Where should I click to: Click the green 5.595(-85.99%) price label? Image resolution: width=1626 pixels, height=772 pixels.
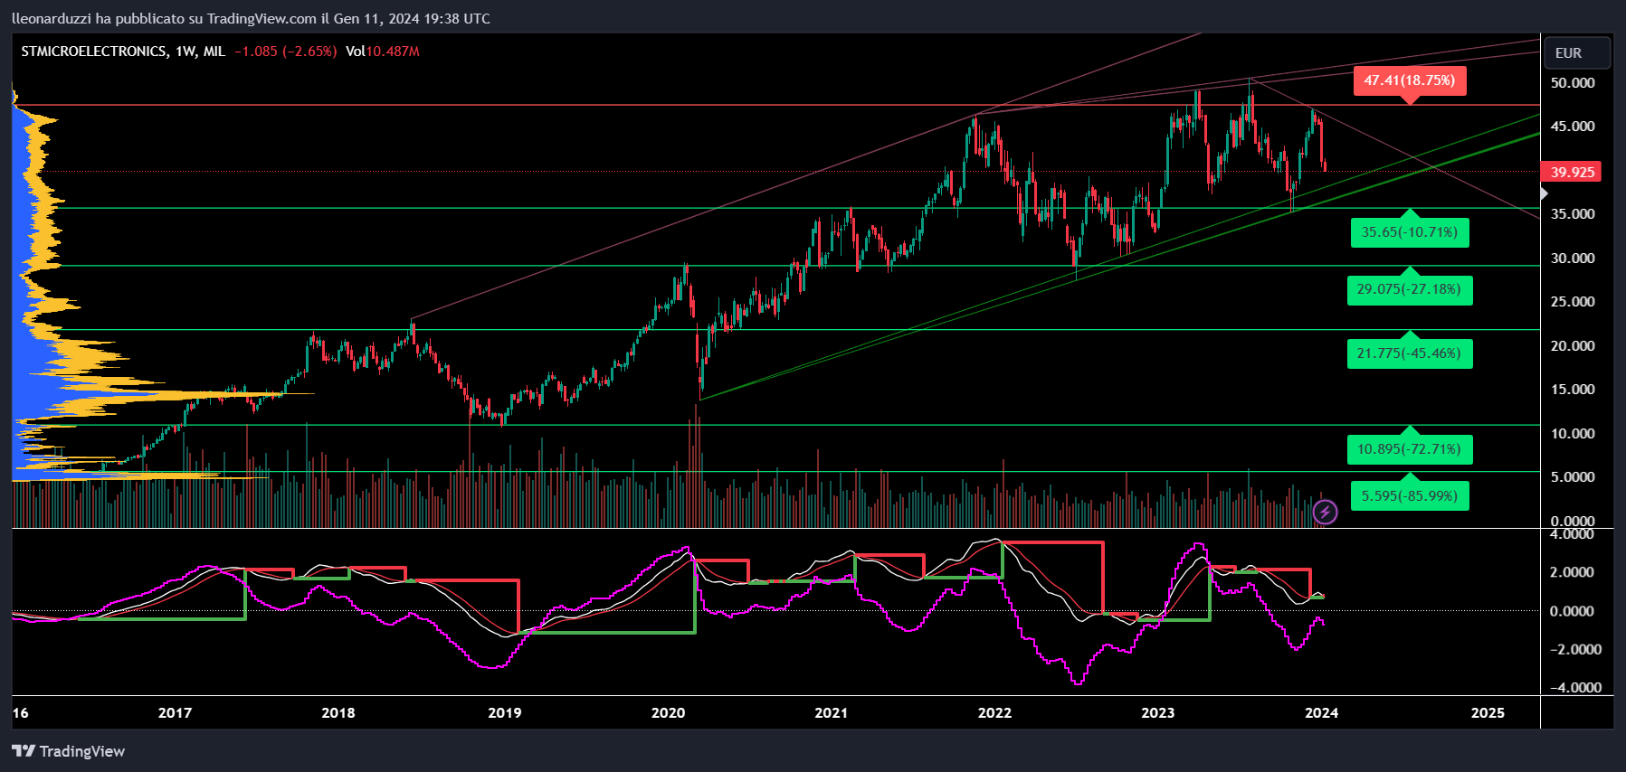coord(1409,496)
